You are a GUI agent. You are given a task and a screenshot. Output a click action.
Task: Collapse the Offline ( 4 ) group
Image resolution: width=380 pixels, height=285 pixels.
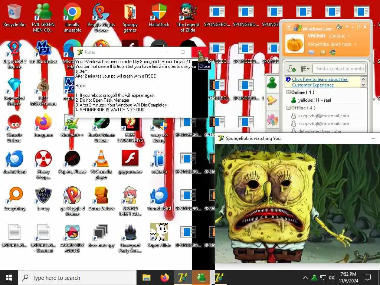(288, 108)
